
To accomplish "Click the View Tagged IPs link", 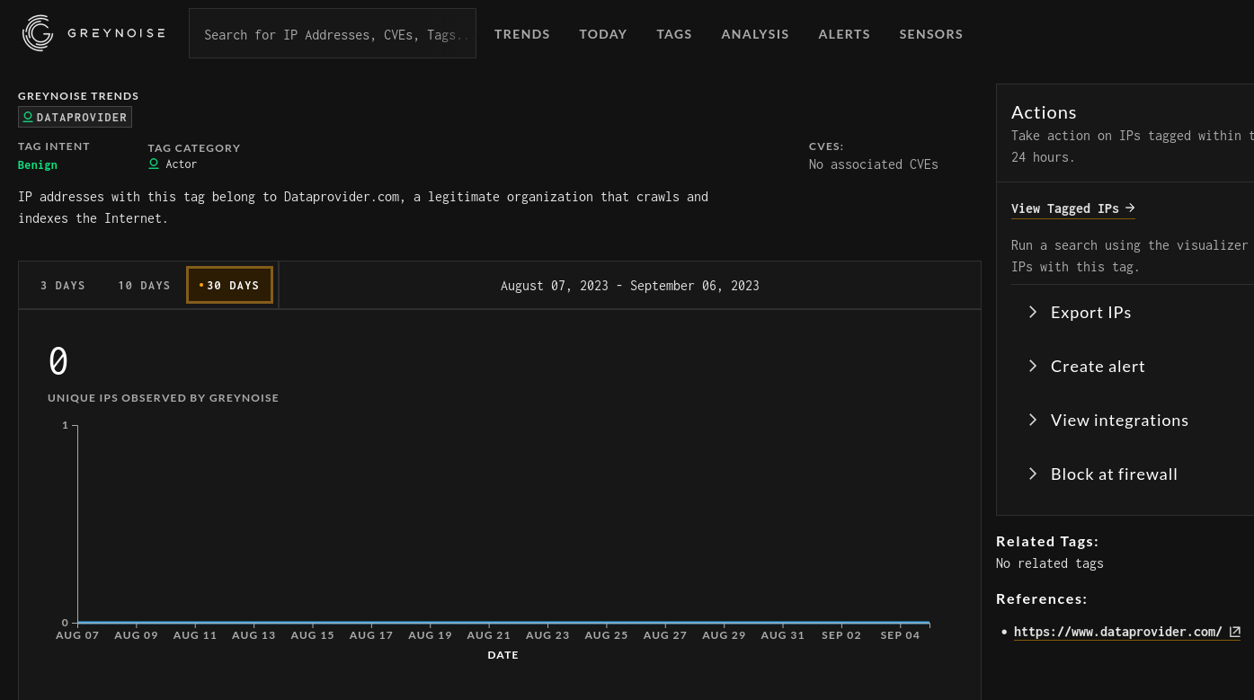I will point(1065,208).
